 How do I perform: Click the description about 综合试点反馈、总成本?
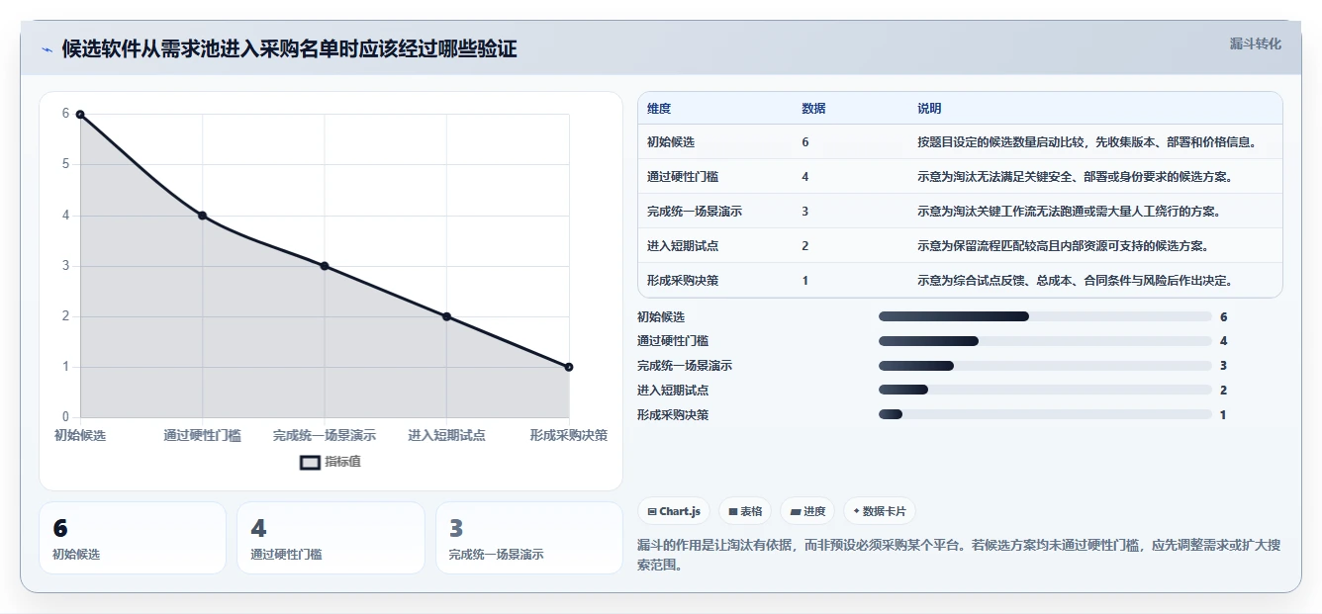1075,281
